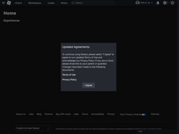179x134 pixels.
Task: Click the I Agree button
Action: pos(89,85)
